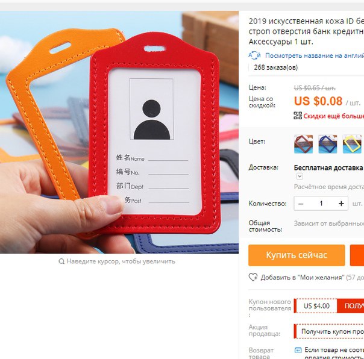Open the Посмотреть название на английском link
This screenshot has width=364, height=359.
click(x=315, y=55)
